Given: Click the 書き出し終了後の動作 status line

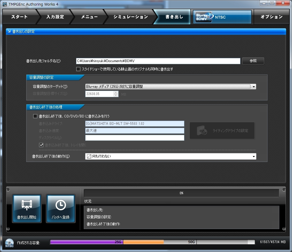Looking at the screenshot, I should (x=103, y=224).
